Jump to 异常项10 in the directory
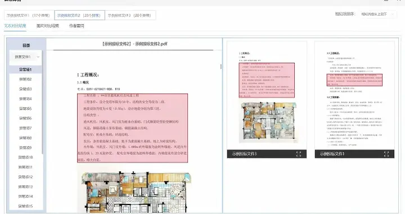Screen dimensions: 405x214 click(25, 157)
